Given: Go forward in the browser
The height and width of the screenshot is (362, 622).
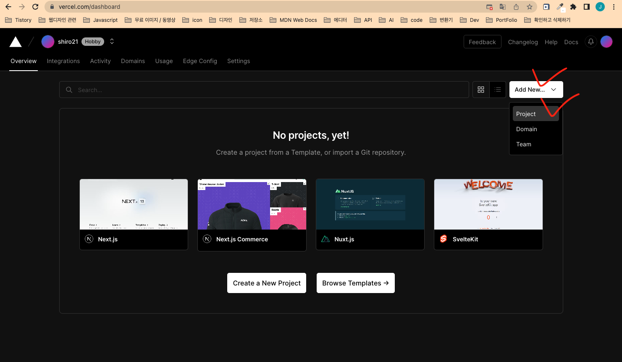Looking at the screenshot, I should pos(22,7).
